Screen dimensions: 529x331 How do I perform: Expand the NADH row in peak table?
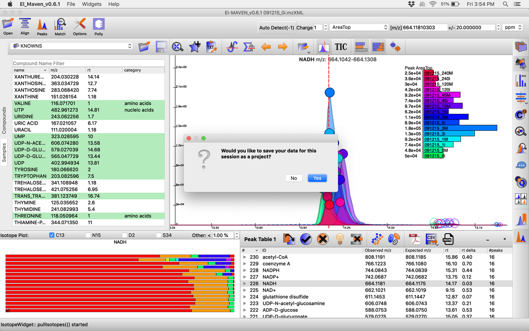click(244, 283)
